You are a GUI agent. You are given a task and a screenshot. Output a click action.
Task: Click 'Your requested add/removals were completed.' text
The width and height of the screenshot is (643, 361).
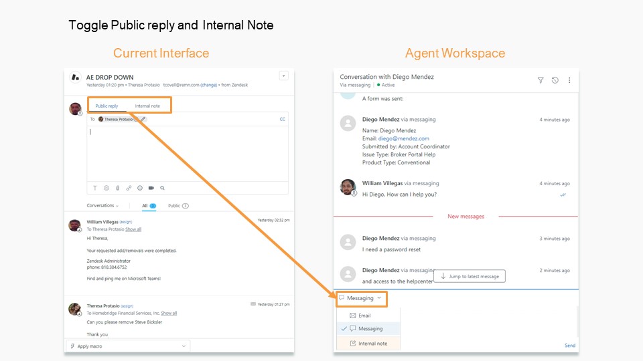tap(132, 251)
